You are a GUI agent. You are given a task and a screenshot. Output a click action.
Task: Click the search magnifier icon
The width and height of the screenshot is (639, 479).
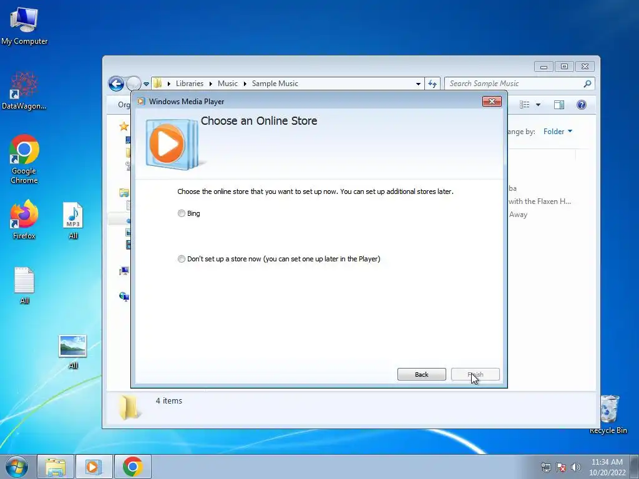click(587, 84)
